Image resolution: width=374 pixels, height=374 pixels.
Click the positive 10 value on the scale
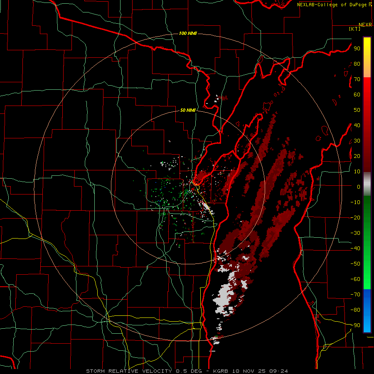357,172
